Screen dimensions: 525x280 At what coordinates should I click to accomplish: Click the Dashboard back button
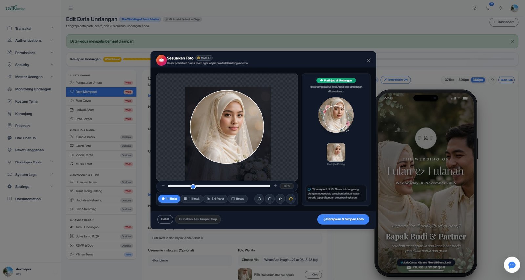[504, 22]
